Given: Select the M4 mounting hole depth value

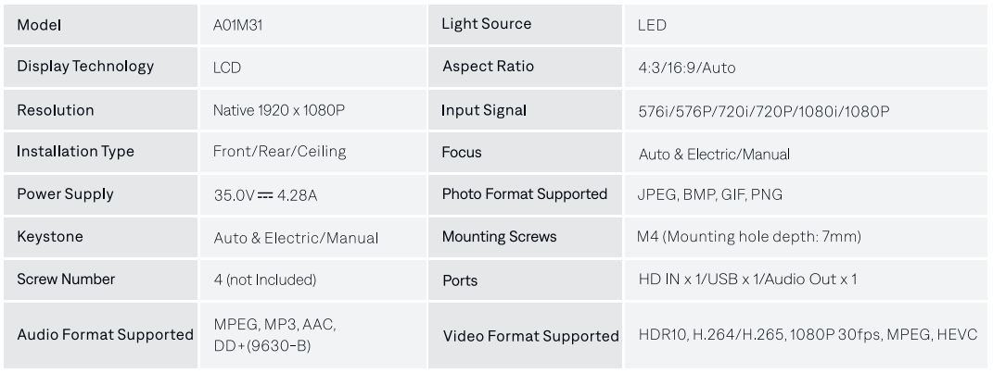Looking at the screenshot, I should (x=749, y=237).
